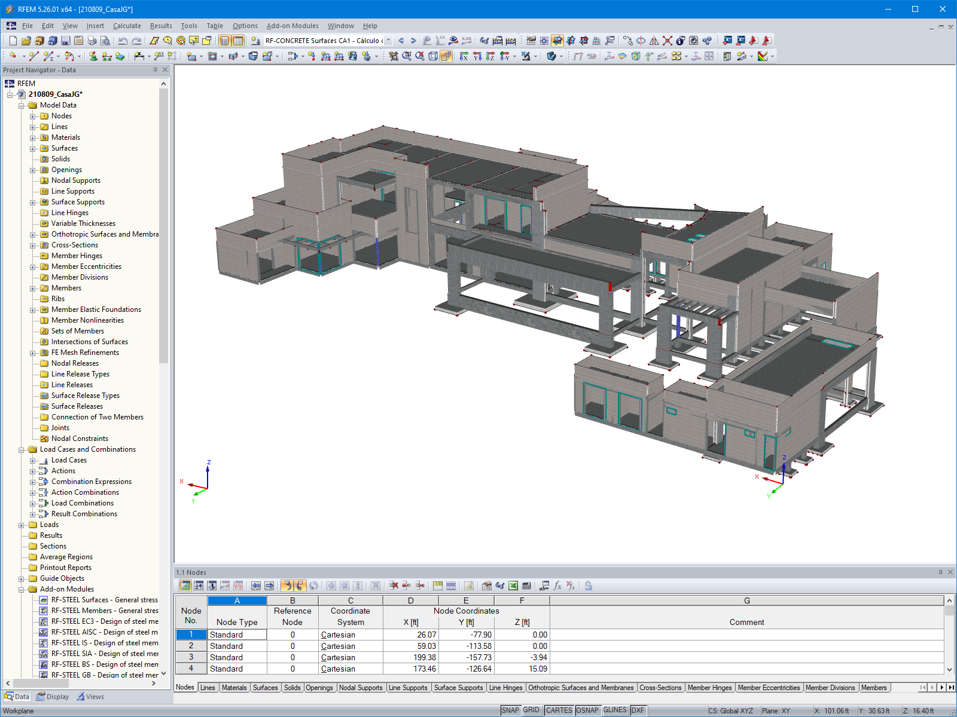This screenshot has height=717, width=957.
Task: Click the Print Preview icon
Action: point(106,41)
